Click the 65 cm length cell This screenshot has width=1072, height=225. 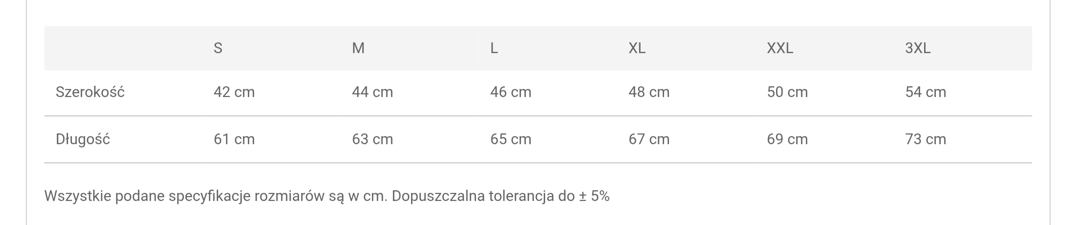coord(511,139)
